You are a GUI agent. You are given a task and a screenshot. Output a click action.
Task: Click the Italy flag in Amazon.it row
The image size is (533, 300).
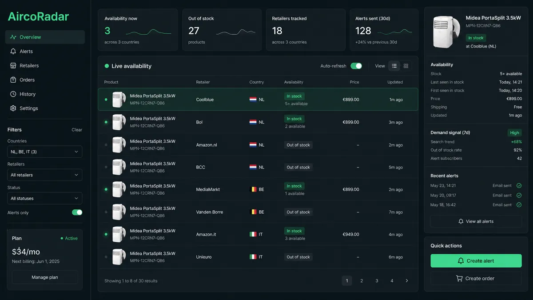click(253, 234)
